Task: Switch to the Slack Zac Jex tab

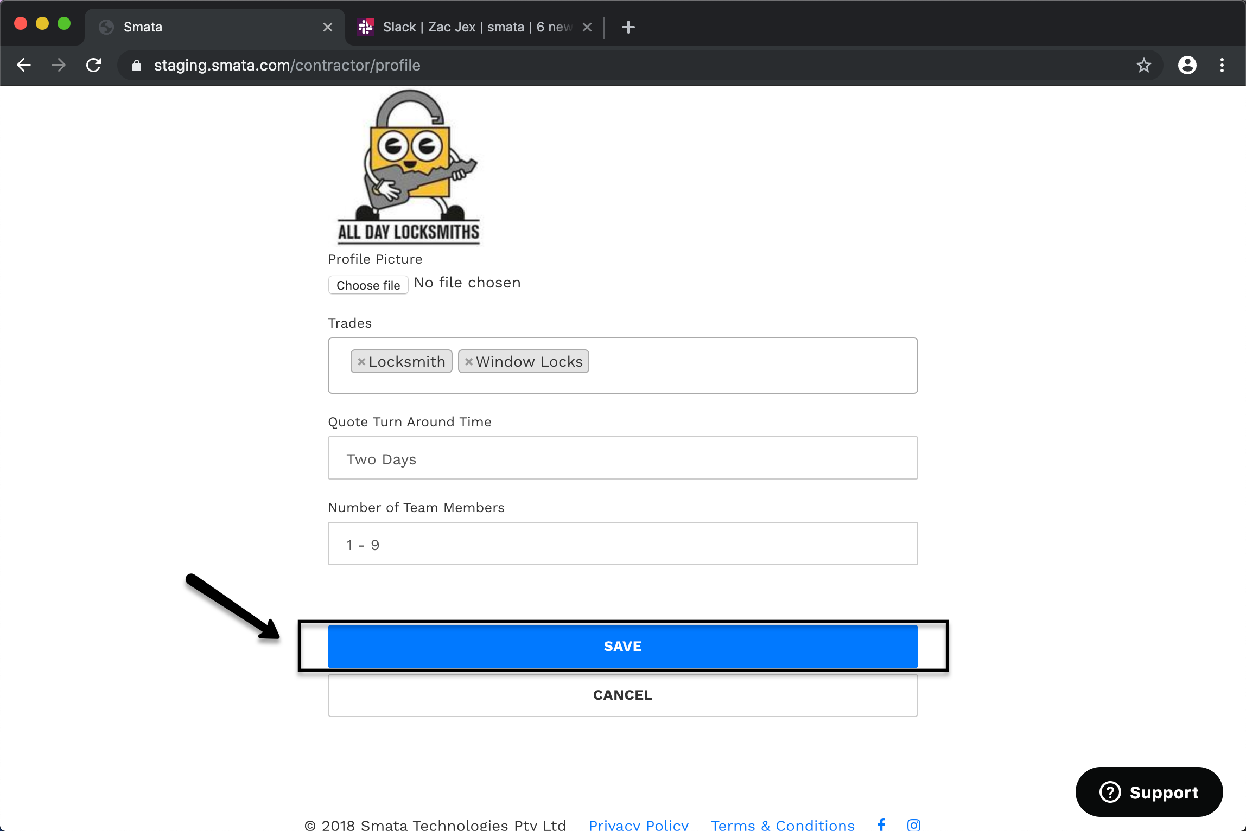Action: (475, 27)
